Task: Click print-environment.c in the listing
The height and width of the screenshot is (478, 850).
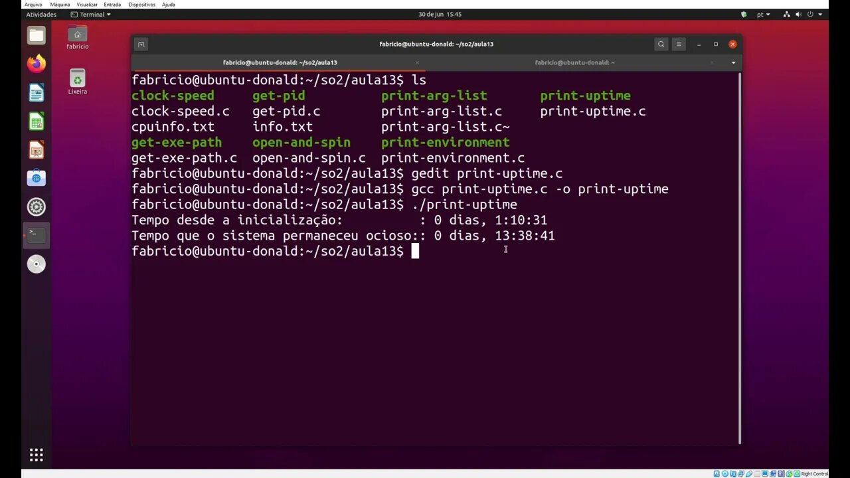Action: [453, 158]
